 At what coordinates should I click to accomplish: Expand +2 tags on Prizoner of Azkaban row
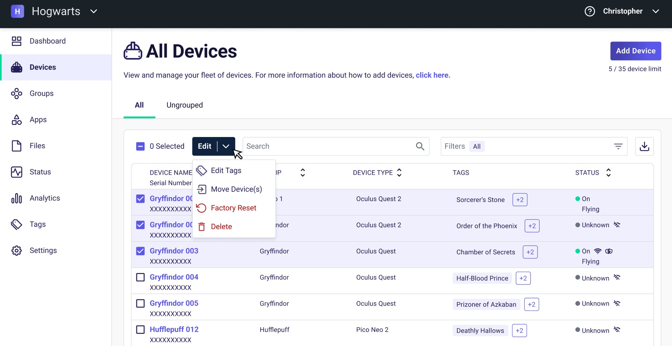pos(532,304)
